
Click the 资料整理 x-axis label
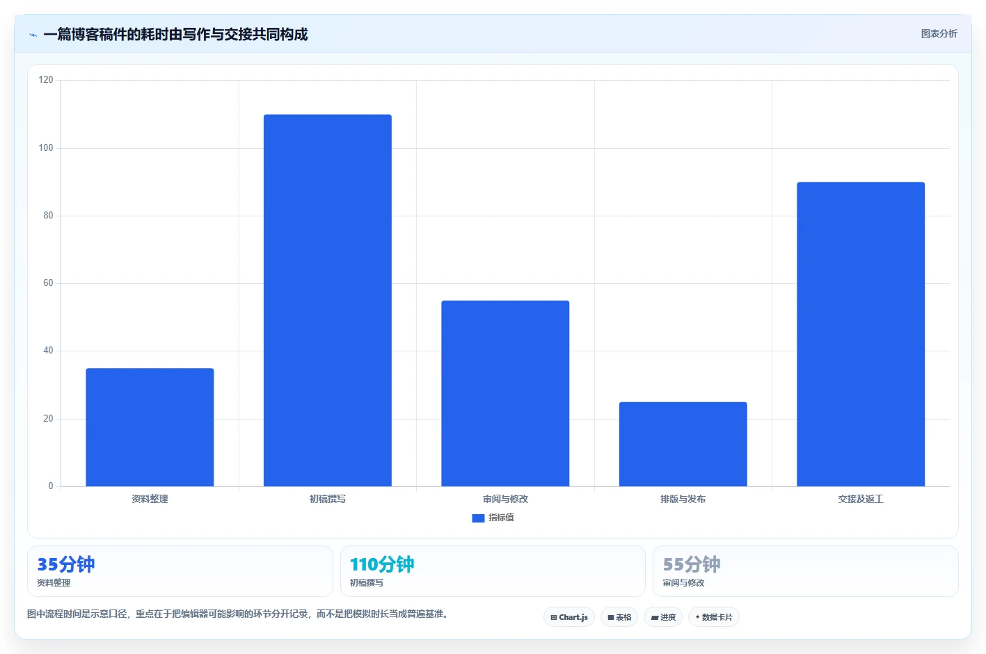point(150,499)
